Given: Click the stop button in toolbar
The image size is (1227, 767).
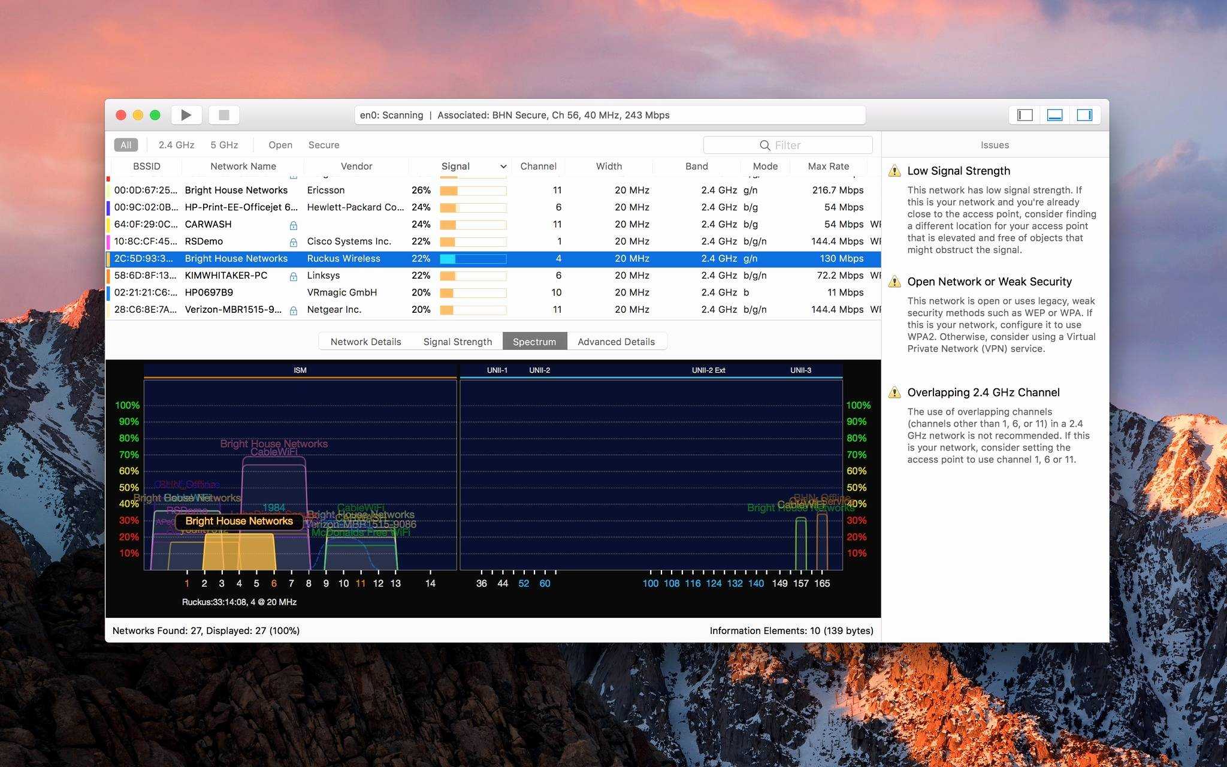Looking at the screenshot, I should (225, 116).
